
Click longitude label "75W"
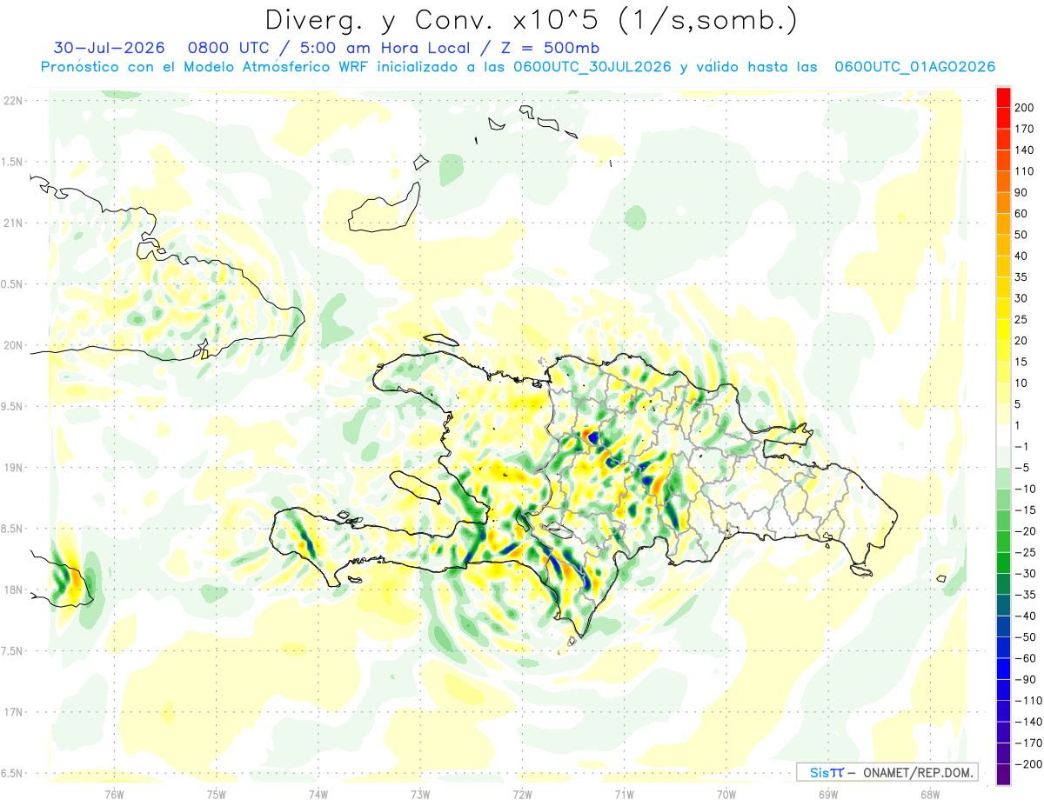[217, 794]
